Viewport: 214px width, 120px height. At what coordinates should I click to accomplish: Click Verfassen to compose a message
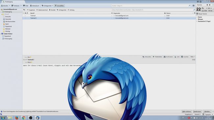[x=16, y=6]
